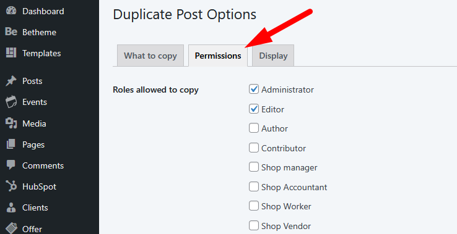
Task: Click the Pages icon in sidebar
Action: pyautogui.click(x=11, y=144)
